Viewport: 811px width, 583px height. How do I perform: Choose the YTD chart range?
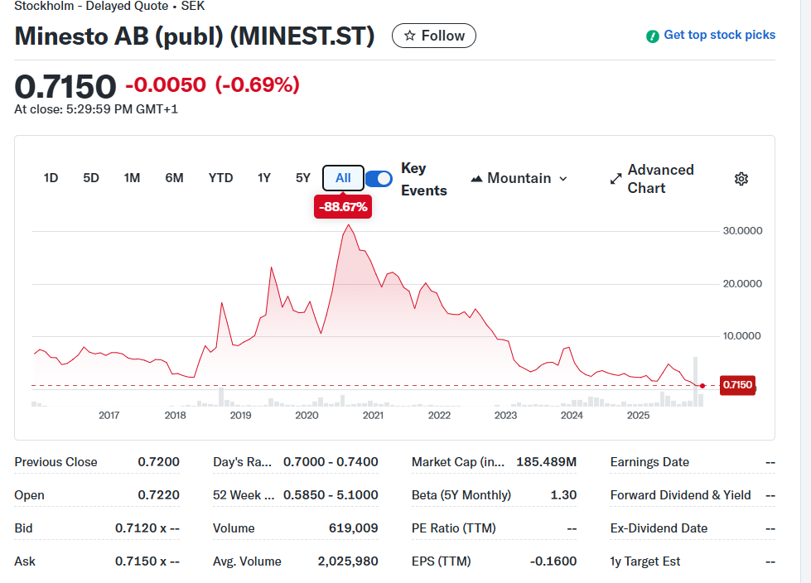[x=220, y=178]
